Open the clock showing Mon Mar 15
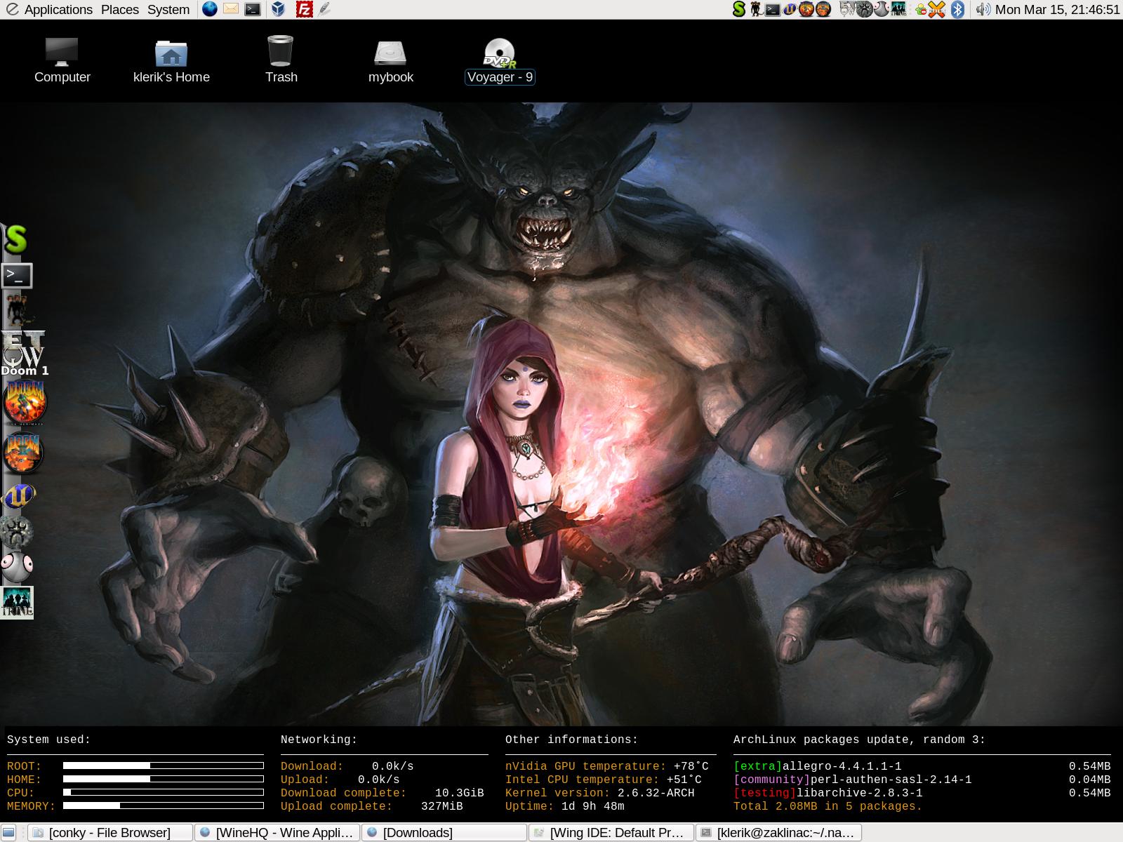Image resolution: width=1123 pixels, height=842 pixels. coord(1058,10)
